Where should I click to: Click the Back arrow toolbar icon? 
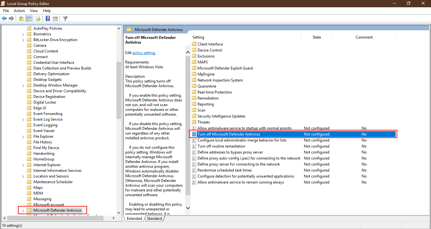(4, 18)
